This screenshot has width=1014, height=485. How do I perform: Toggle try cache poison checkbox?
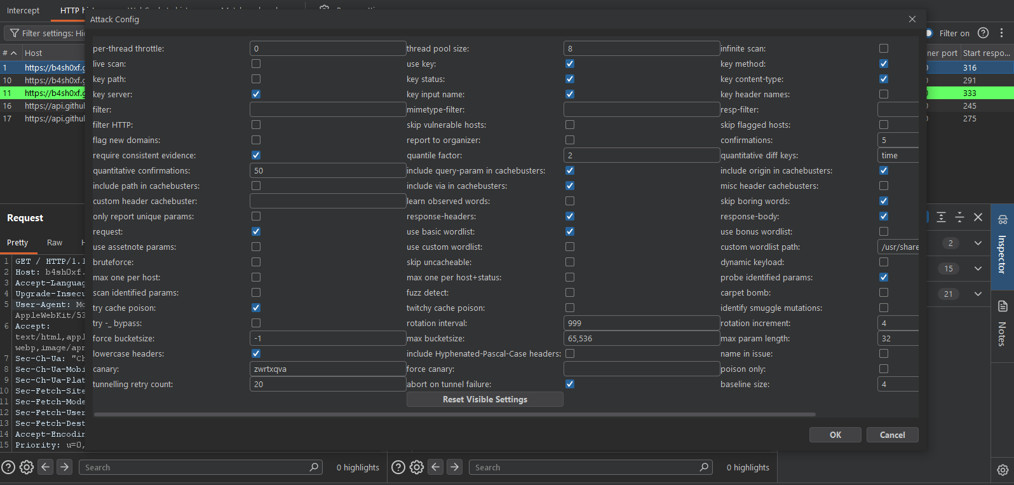[256, 308]
